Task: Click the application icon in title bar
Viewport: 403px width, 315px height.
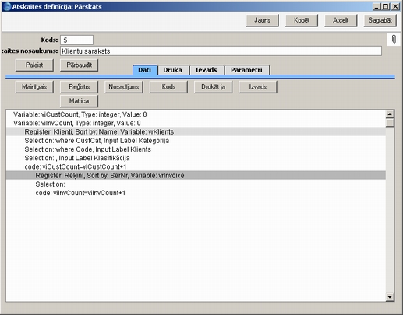Action: 6,6
